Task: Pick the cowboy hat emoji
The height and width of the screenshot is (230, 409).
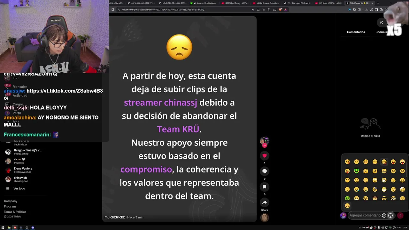Action: click(x=375, y=198)
